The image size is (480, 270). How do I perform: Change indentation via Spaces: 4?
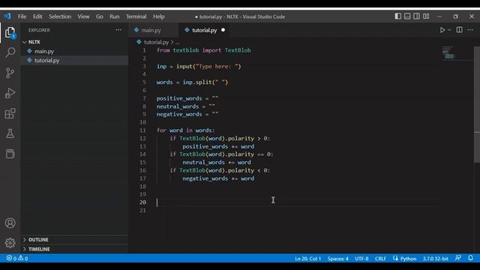coord(337,259)
